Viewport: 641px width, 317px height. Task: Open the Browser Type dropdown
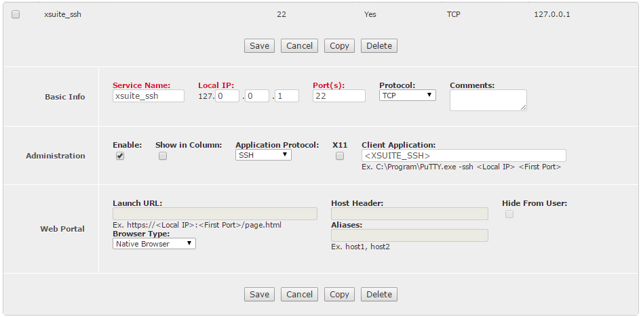(154, 244)
